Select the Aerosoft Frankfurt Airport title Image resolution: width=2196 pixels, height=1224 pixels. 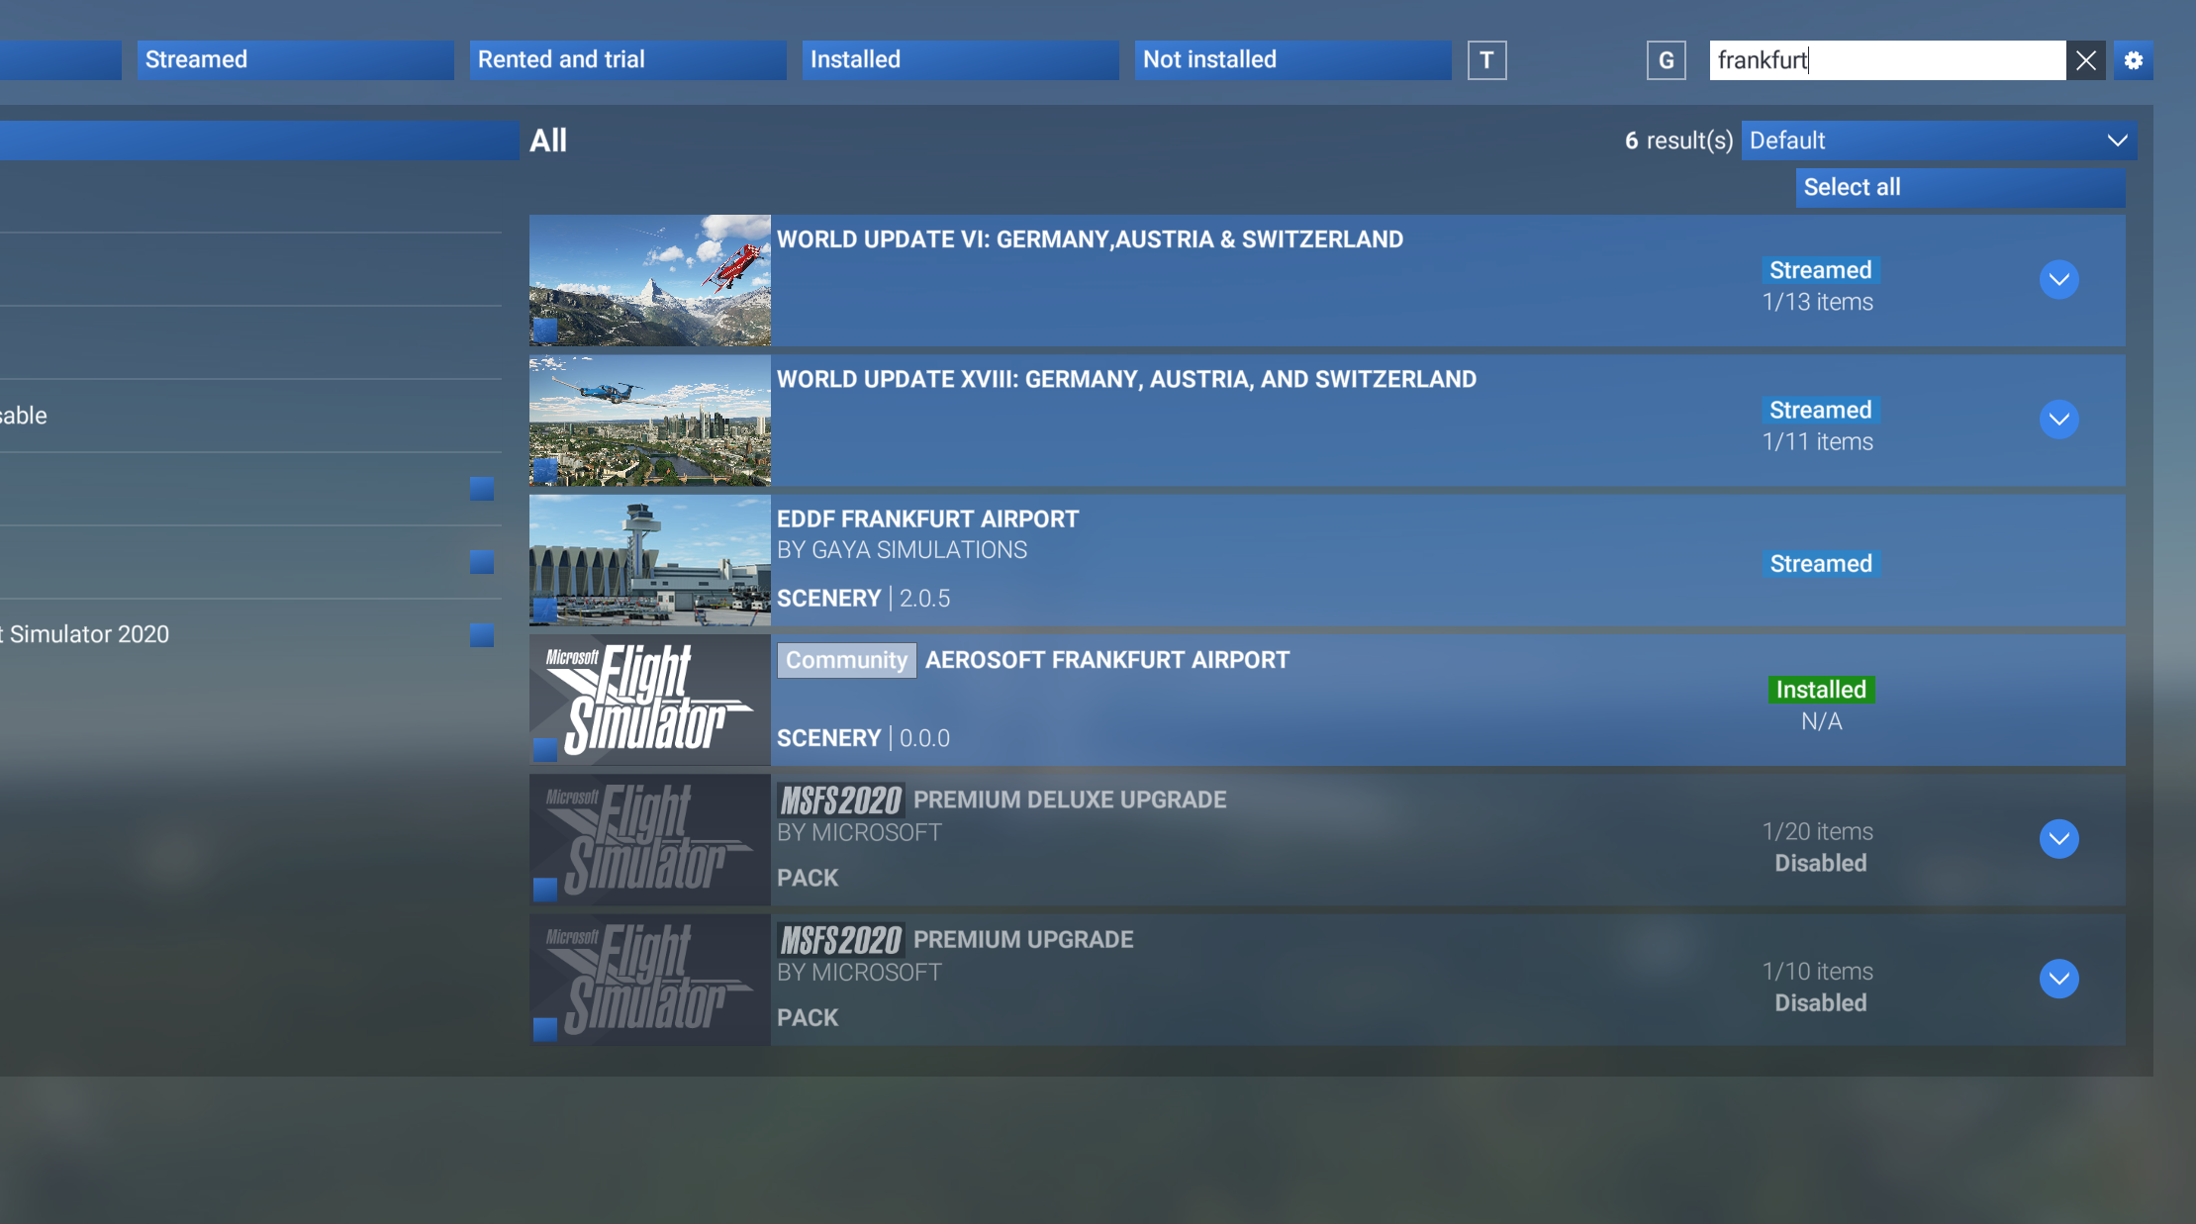pyautogui.click(x=1107, y=660)
